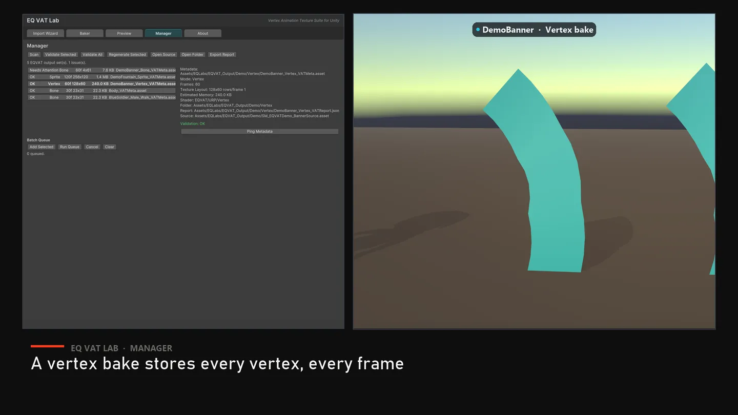Click the Open Folder button
This screenshot has height=415, width=738.
pyautogui.click(x=193, y=55)
